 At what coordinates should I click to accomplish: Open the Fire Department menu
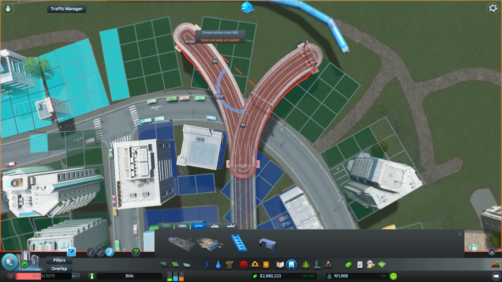tap(255, 264)
